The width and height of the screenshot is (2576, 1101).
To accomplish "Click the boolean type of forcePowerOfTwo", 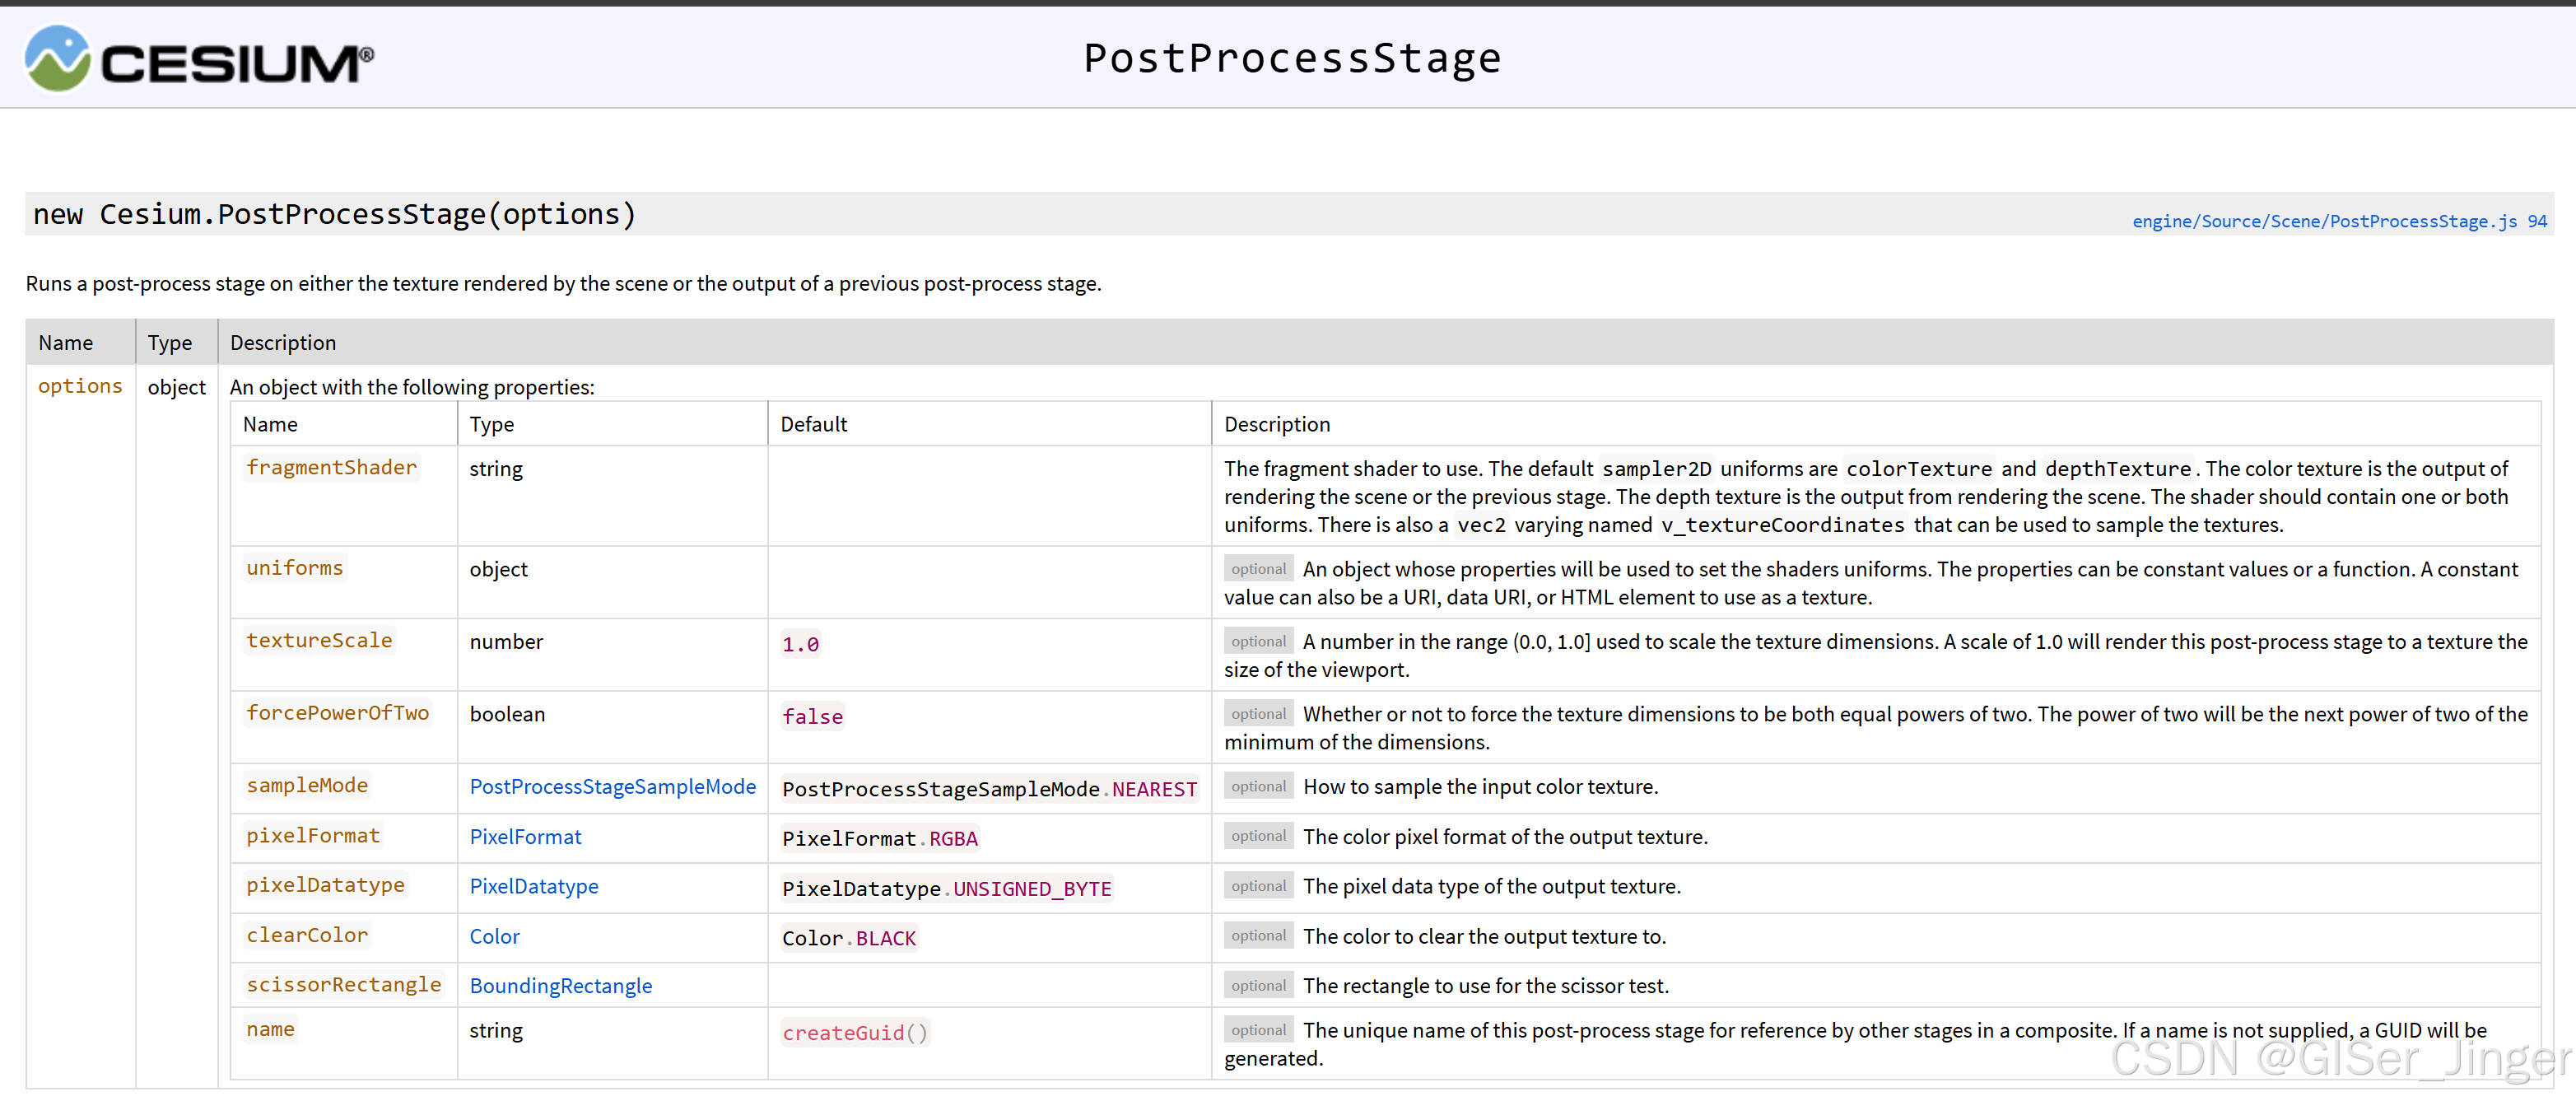I will coord(507,714).
